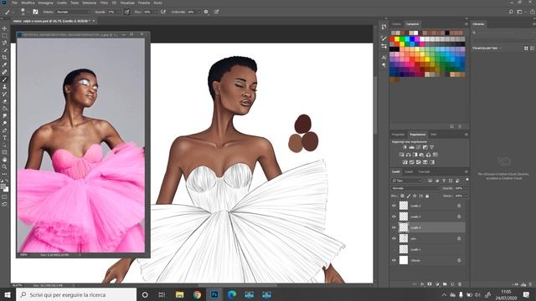
Task: Toggle pressure for opacity button
Action: click(126, 12)
